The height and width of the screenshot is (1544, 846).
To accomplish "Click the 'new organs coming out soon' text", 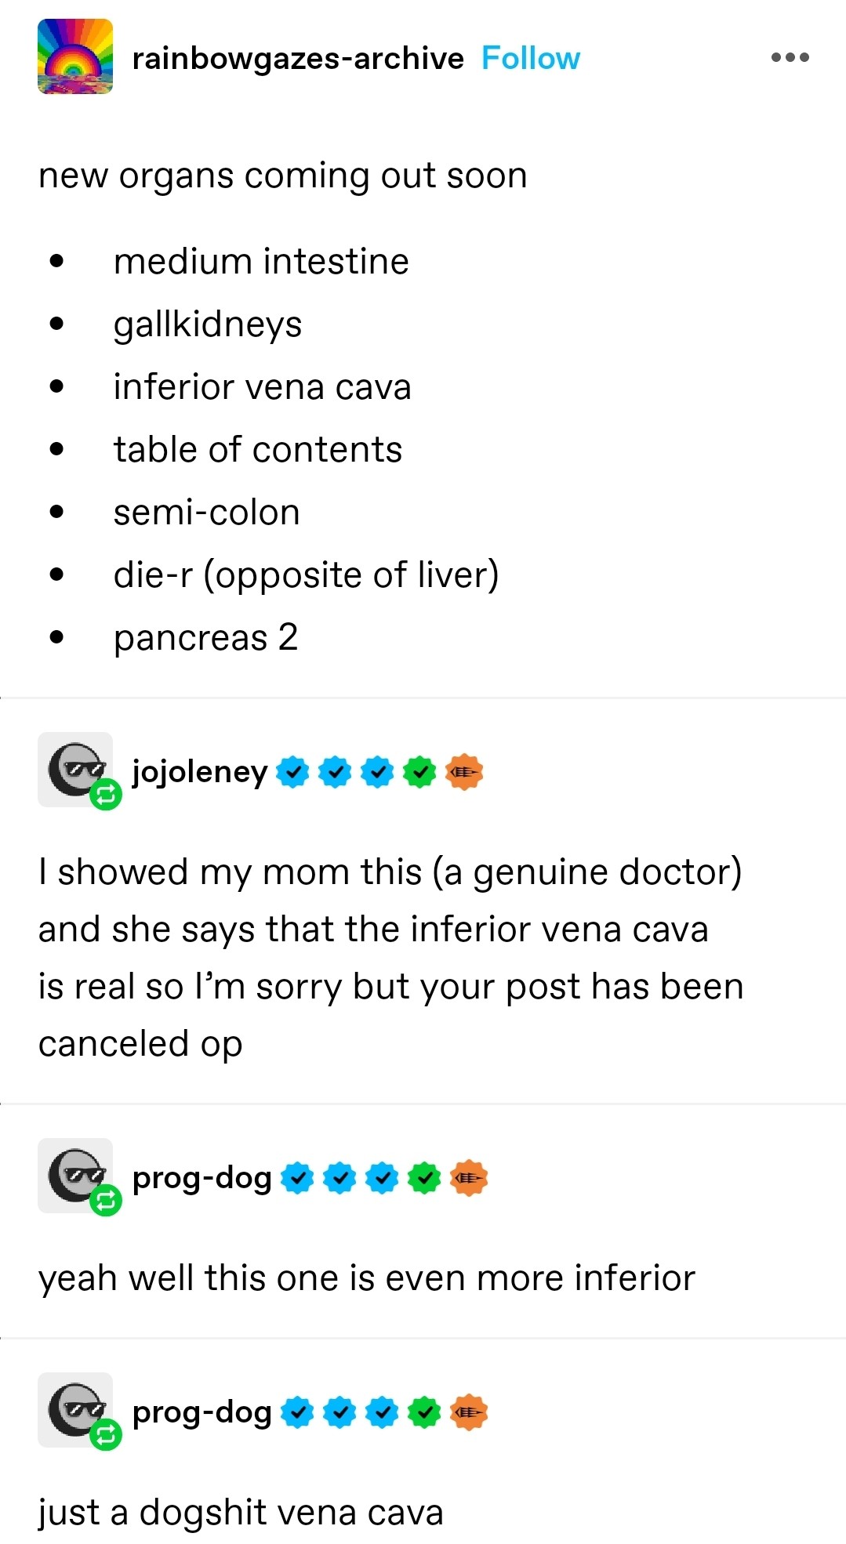I will click(282, 176).
